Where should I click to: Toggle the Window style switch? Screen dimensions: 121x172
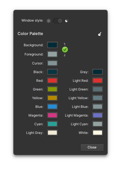point(58,21)
